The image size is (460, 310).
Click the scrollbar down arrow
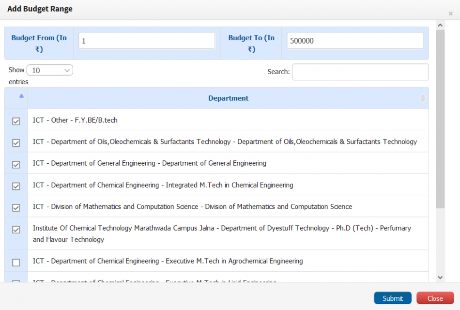coord(440,278)
